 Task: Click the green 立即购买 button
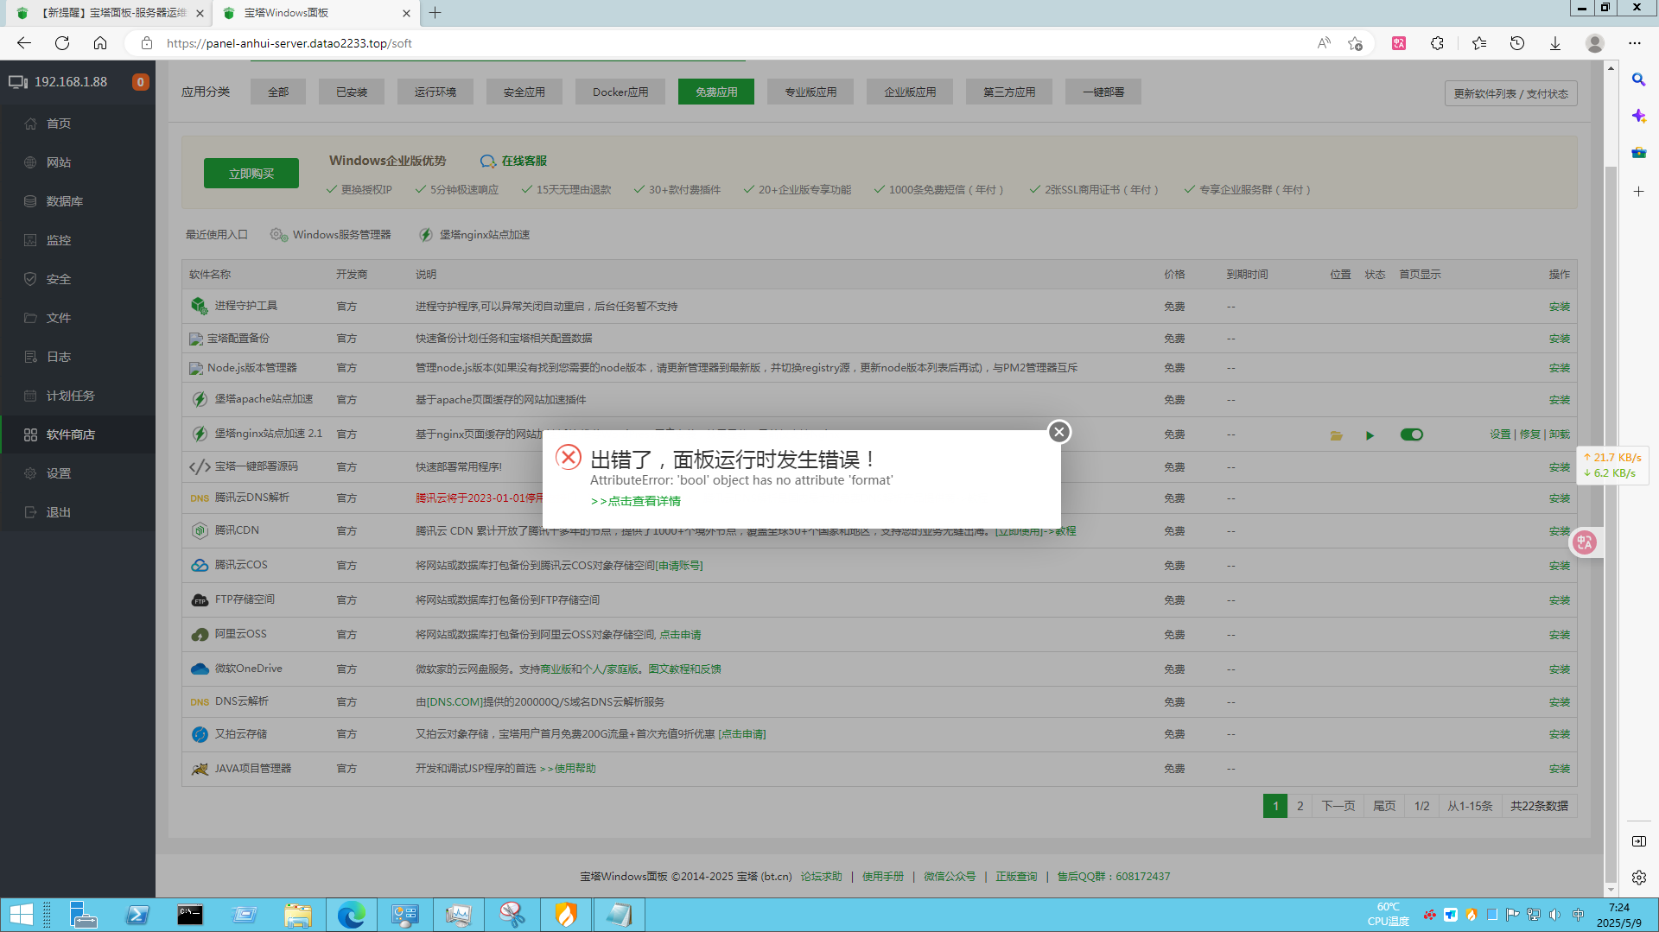[x=251, y=173]
